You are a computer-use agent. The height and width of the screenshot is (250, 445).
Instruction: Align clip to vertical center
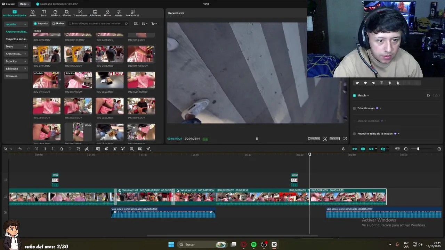point(390,83)
